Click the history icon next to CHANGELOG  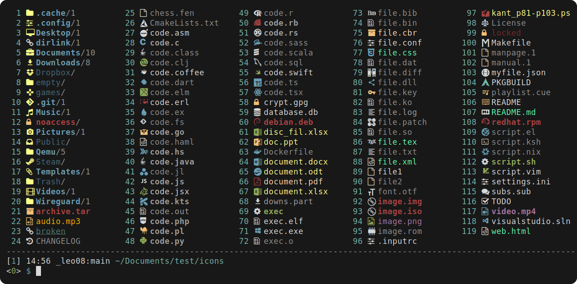(x=30, y=242)
